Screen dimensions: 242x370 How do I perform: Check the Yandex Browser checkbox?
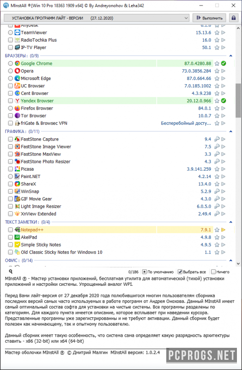[10, 101]
